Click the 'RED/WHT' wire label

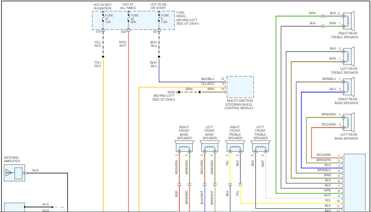click(123, 44)
